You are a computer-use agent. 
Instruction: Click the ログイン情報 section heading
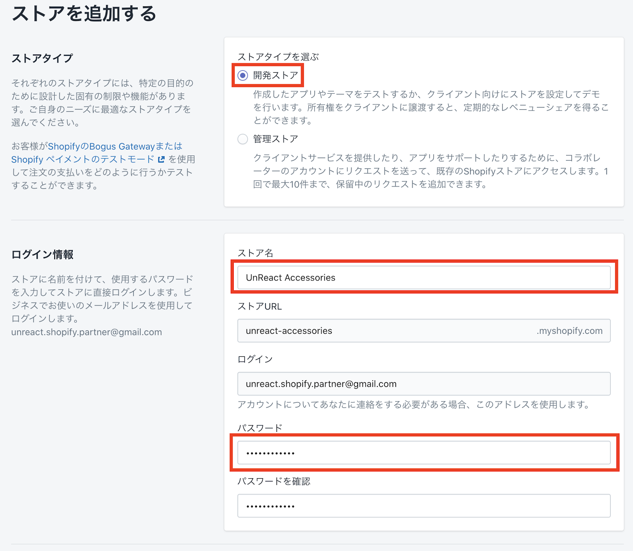[42, 255]
